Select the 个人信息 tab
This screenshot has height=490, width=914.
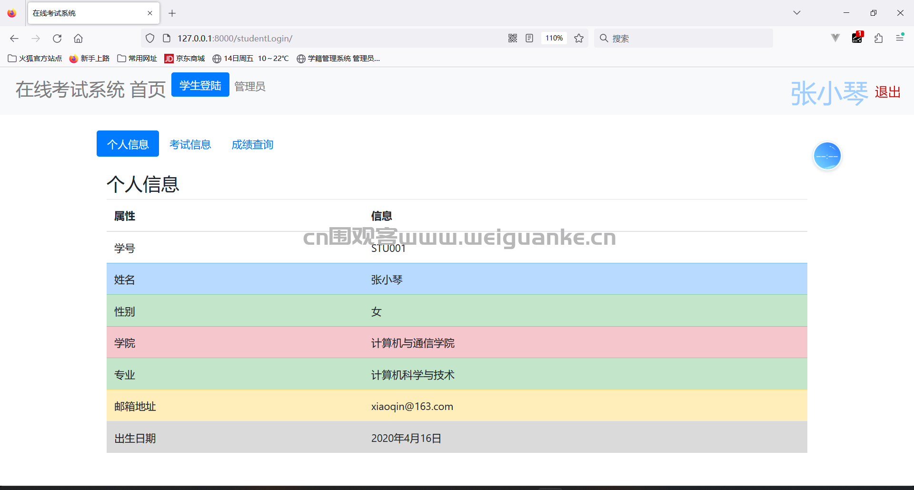click(128, 144)
